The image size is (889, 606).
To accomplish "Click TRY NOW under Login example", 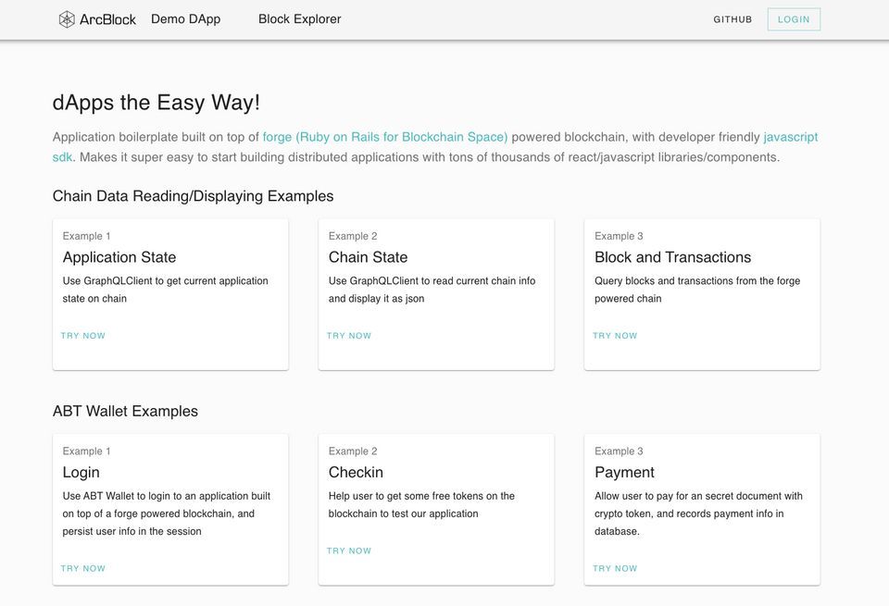I will (x=83, y=569).
